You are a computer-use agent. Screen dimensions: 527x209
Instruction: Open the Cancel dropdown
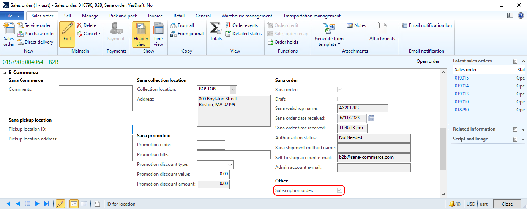pyautogui.click(x=88, y=34)
